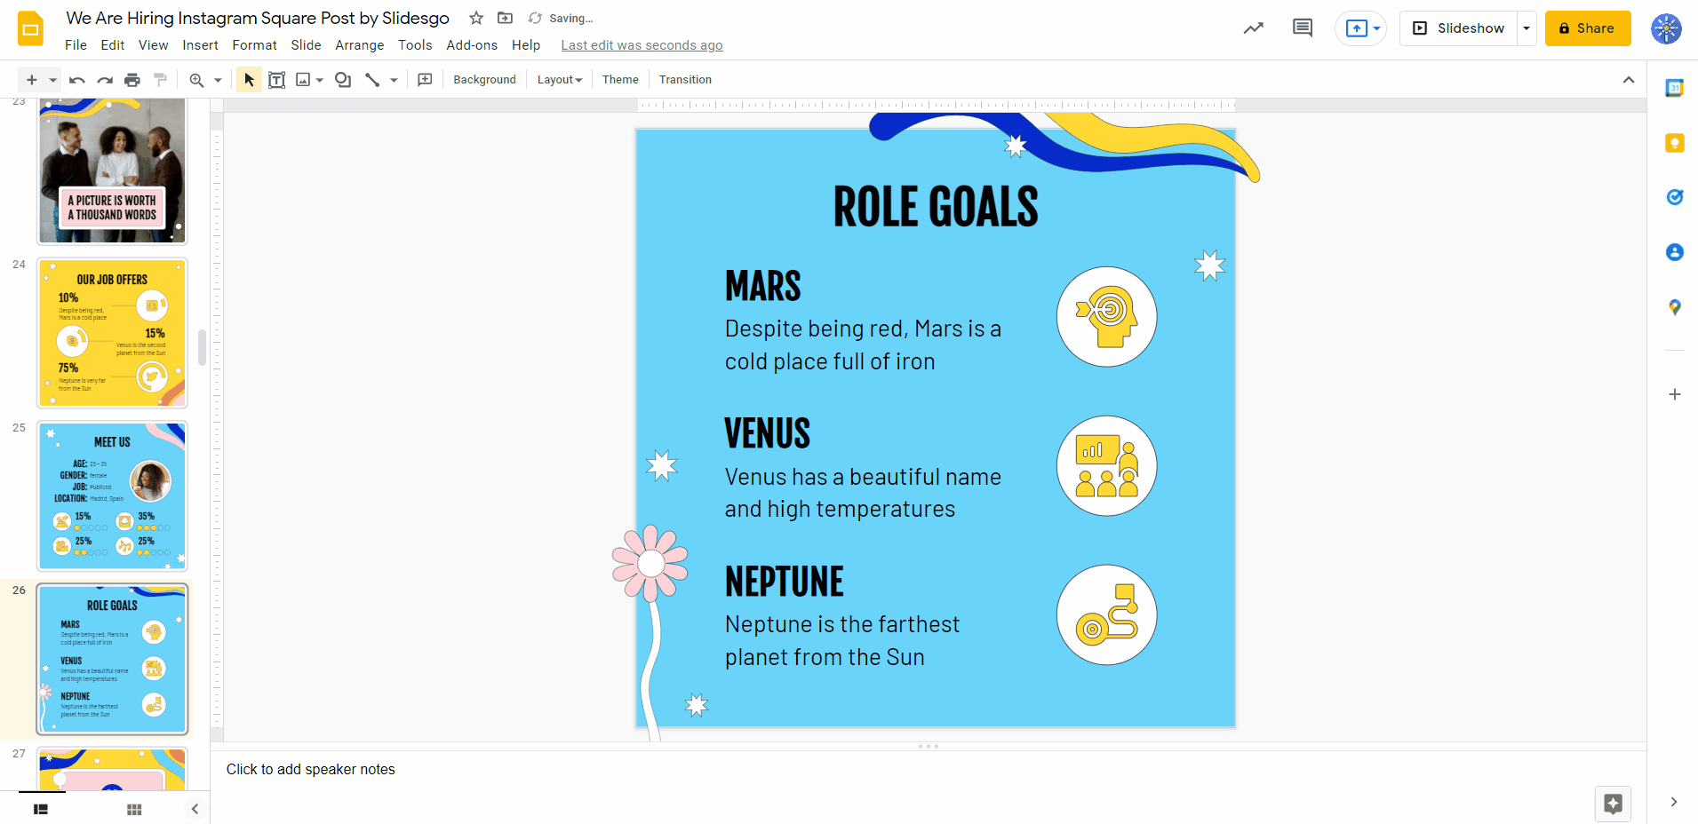Click the Transition button
Viewport: 1698px width, 824px height.
[x=685, y=80]
